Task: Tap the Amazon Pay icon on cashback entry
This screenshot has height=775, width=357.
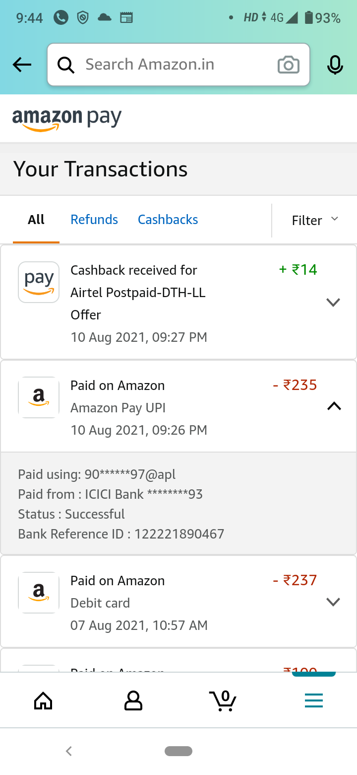Action: (39, 282)
